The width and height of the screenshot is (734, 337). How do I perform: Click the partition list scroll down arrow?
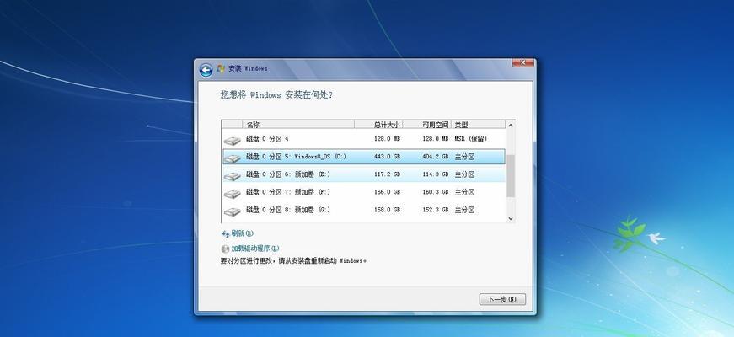coord(511,218)
